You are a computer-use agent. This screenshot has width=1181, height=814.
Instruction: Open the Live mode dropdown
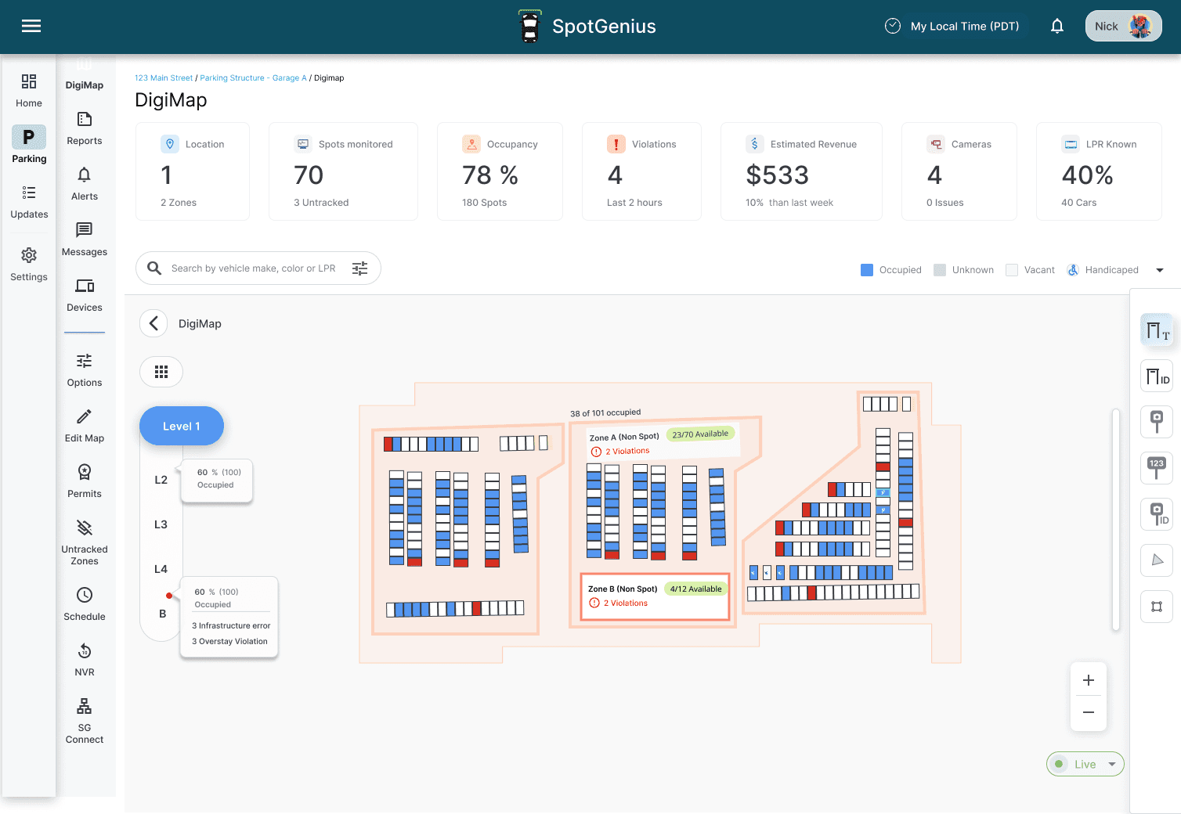[1085, 764]
